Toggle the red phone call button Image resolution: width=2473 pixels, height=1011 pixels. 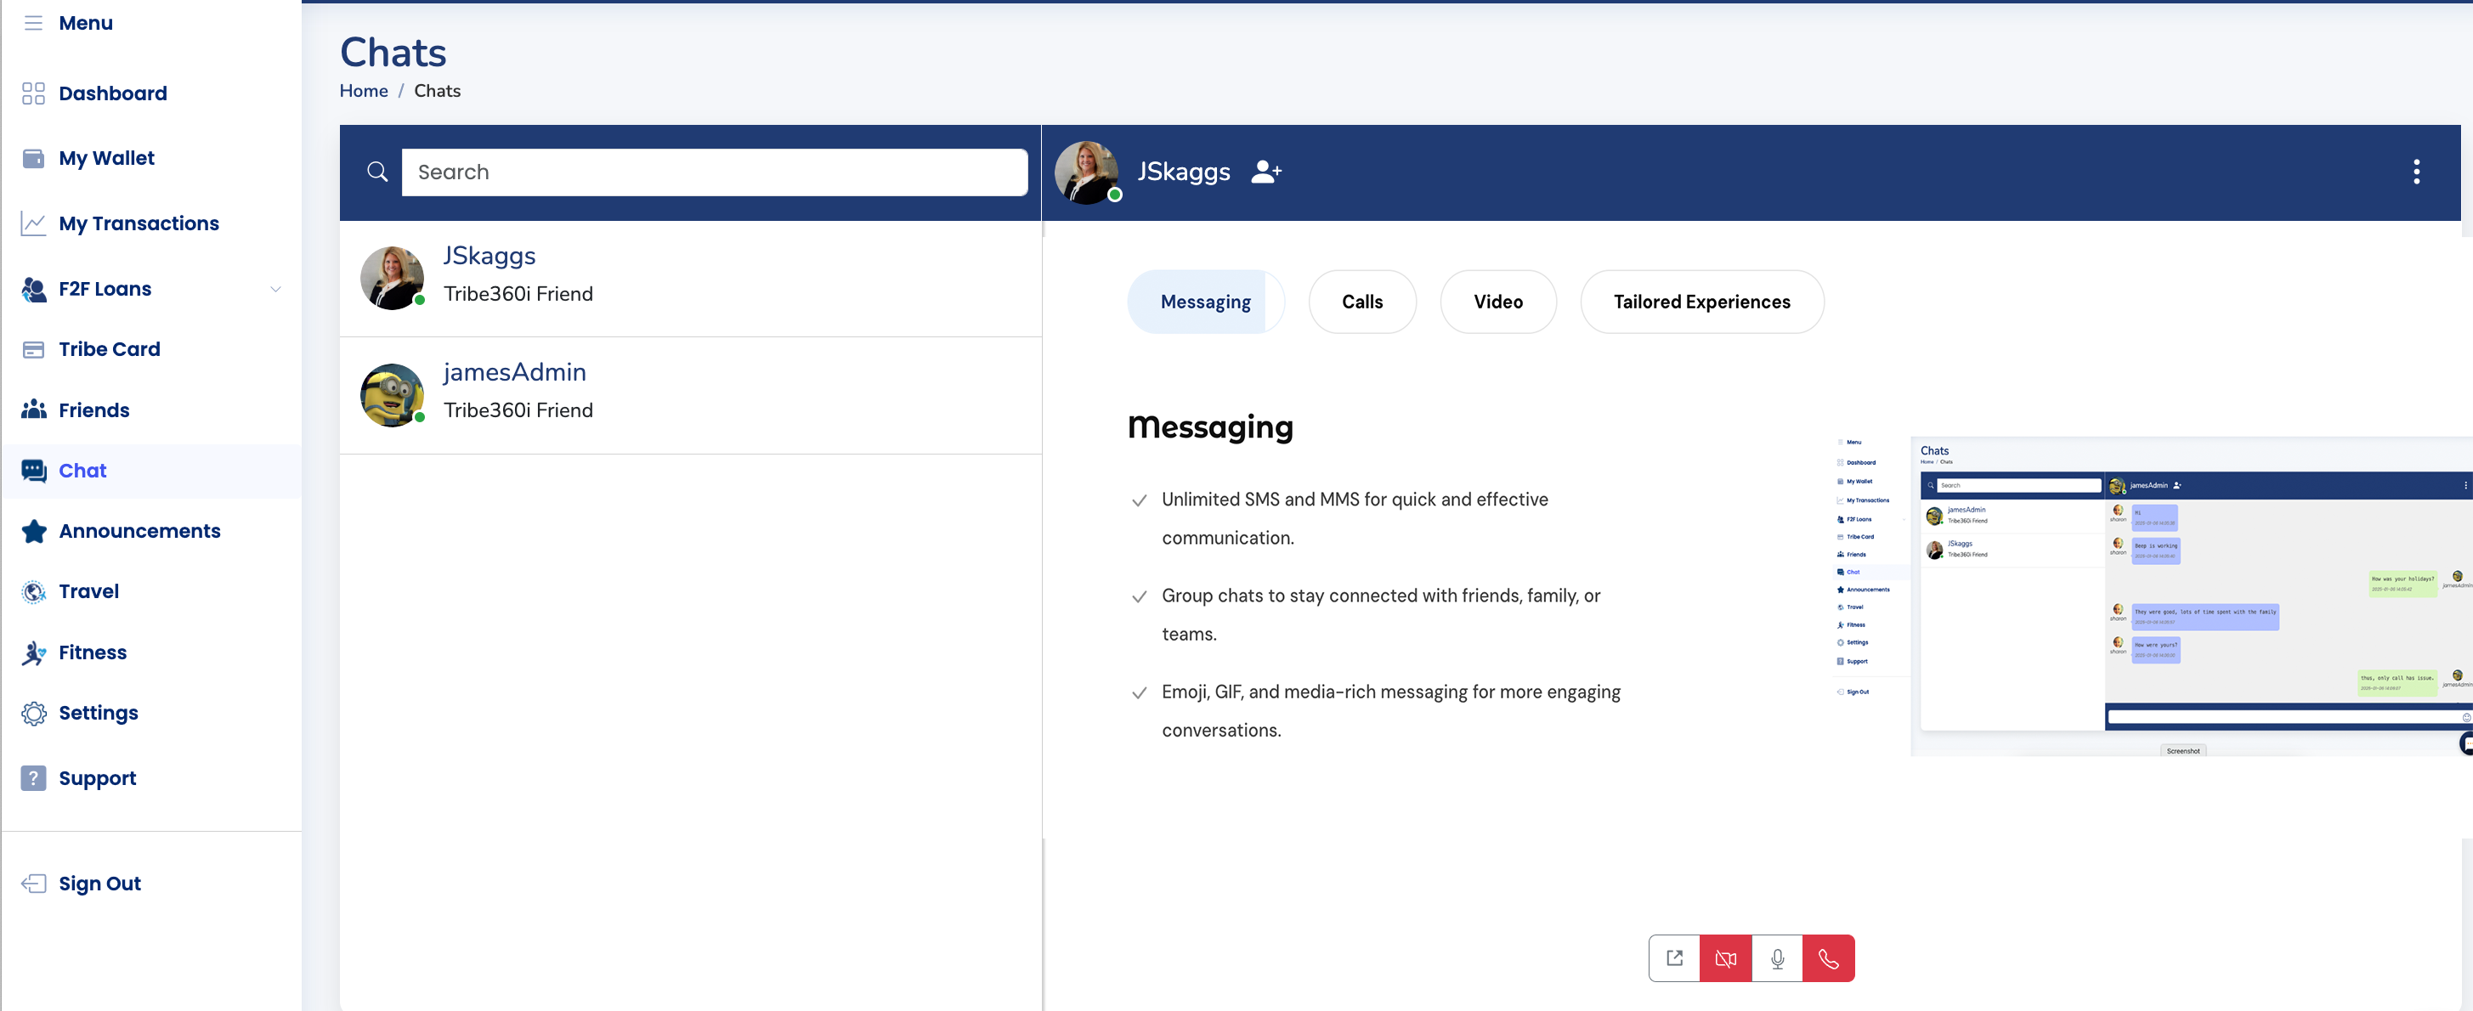1829,957
